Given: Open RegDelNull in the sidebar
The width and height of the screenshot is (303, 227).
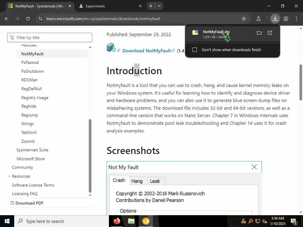Looking at the screenshot, I should [31, 89].
